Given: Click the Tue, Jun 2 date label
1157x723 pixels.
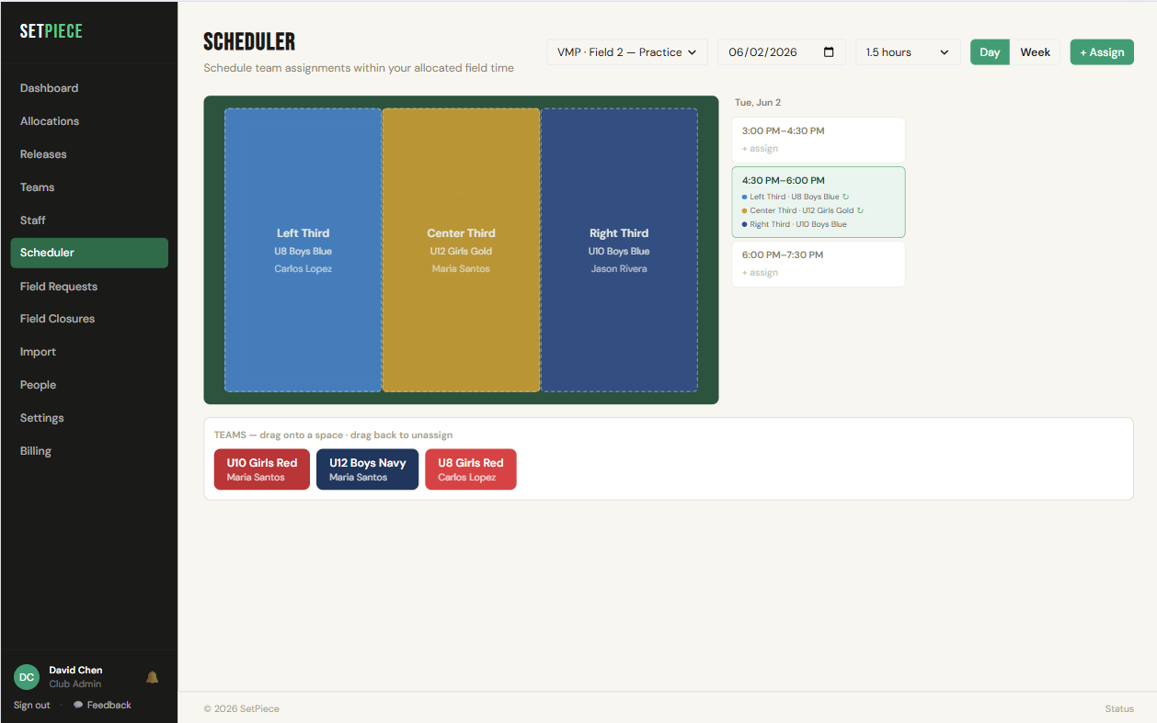Looking at the screenshot, I should [x=758, y=103].
